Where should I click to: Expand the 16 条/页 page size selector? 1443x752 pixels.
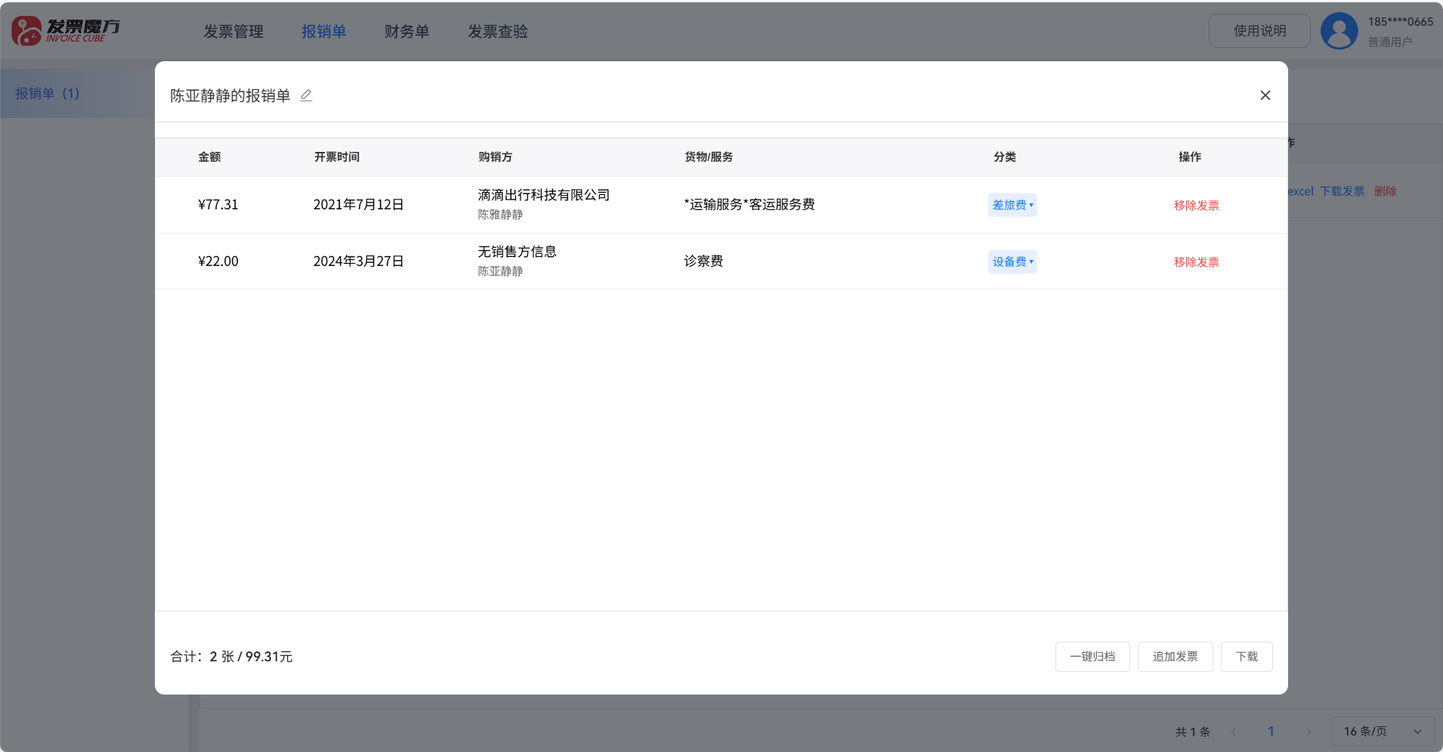pos(1383,731)
